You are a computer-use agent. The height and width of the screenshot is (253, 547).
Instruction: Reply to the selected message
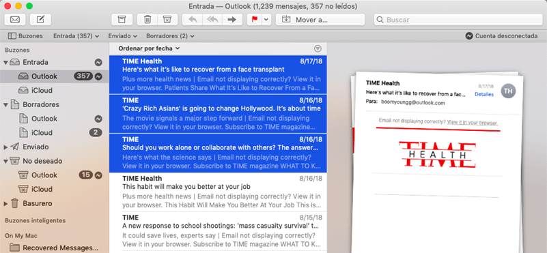[x=192, y=20]
